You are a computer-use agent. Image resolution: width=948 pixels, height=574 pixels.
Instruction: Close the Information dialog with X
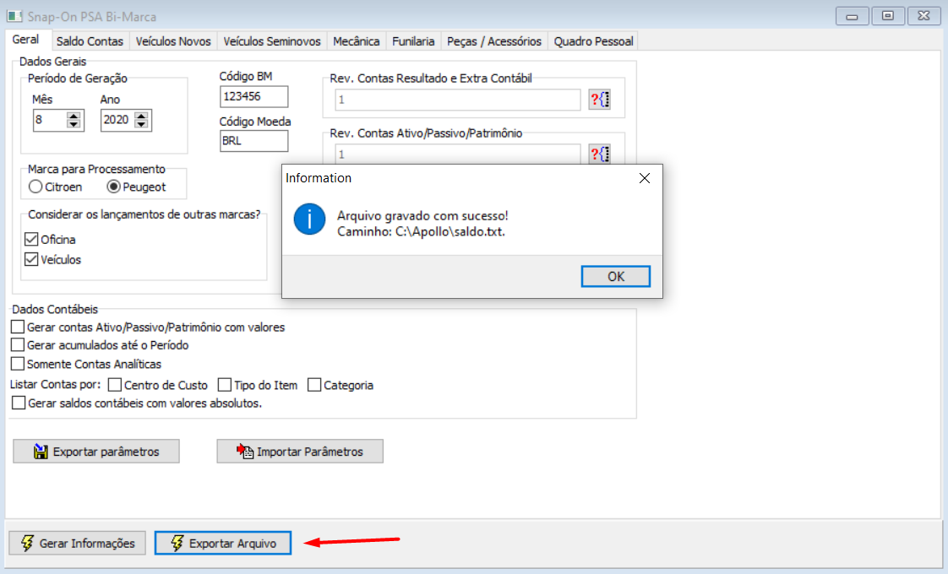pyautogui.click(x=645, y=178)
